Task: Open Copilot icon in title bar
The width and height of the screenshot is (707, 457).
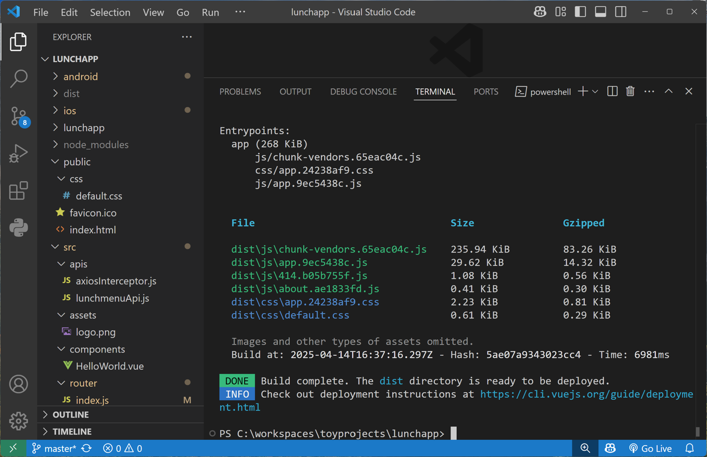Action: click(x=540, y=12)
